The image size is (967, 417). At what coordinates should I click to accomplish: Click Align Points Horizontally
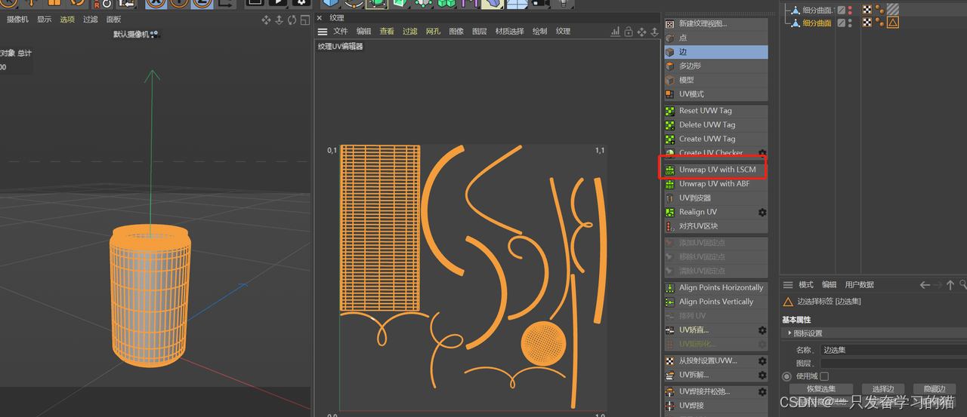pos(715,288)
